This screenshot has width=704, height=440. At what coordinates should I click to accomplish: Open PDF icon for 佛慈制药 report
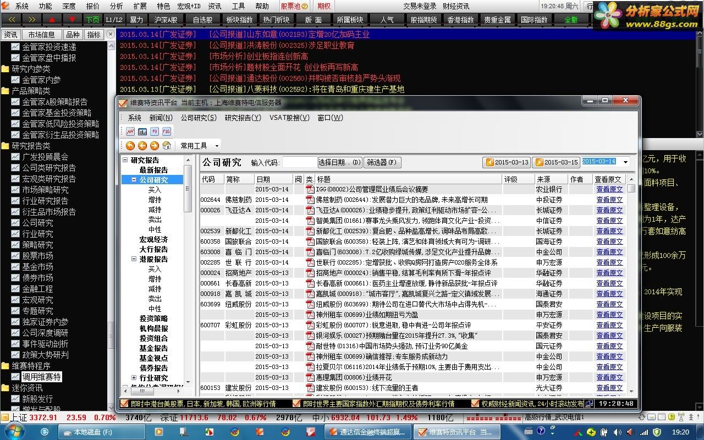pos(310,200)
